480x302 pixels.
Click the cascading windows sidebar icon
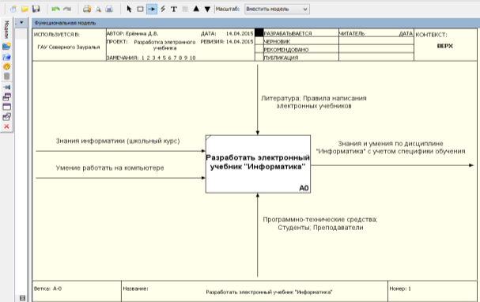click(7, 97)
